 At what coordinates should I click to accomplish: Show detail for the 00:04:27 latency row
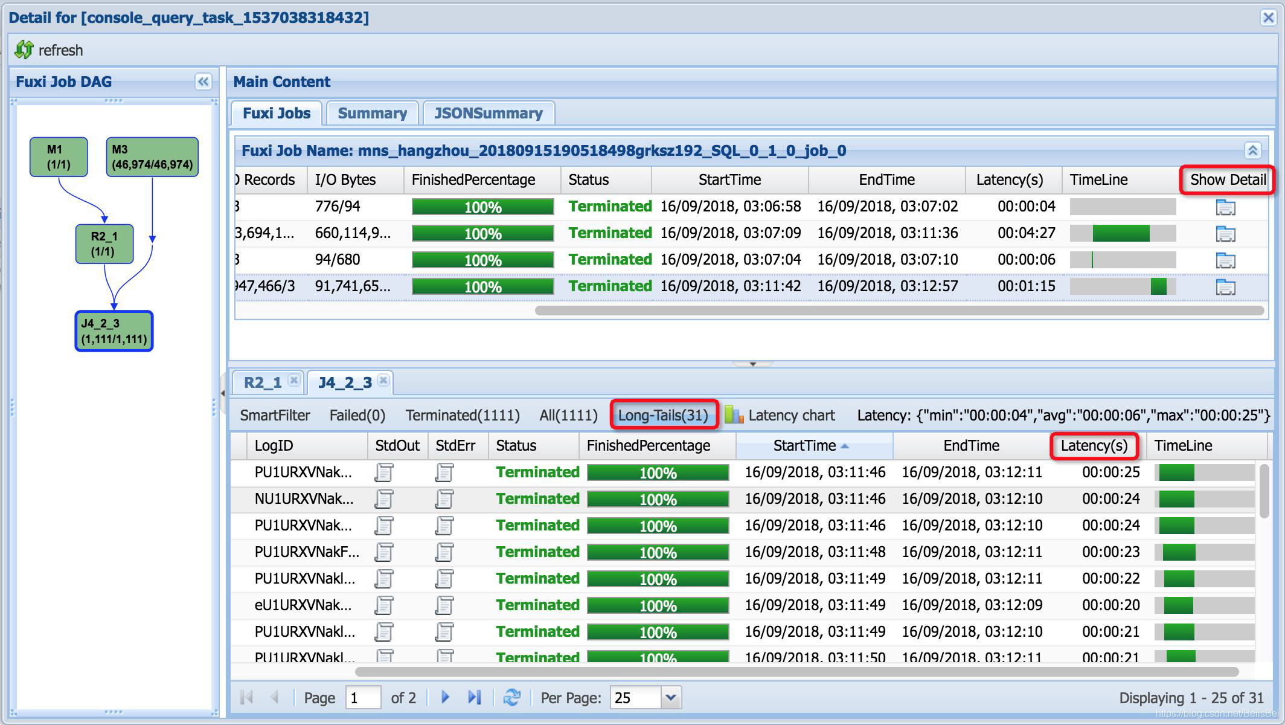(x=1225, y=233)
